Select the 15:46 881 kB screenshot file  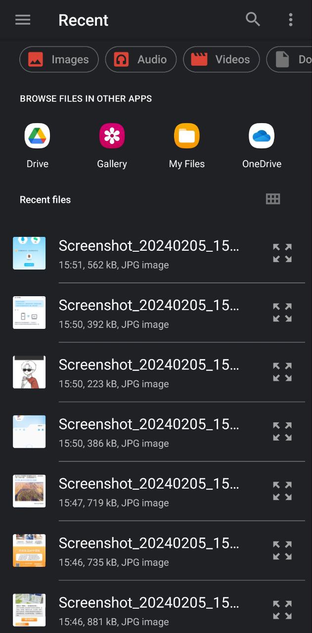click(148, 610)
